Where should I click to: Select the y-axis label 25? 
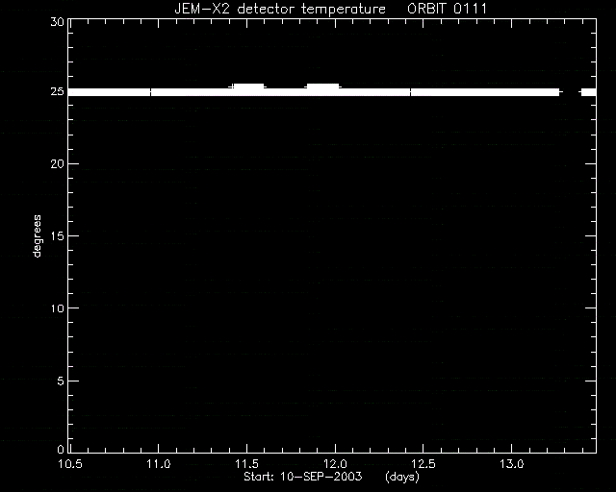(58, 91)
